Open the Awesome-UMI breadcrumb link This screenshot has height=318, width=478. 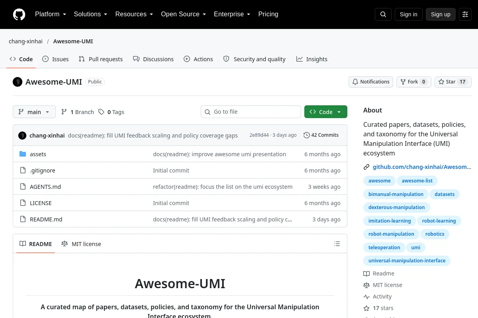(x=73, y=41)
